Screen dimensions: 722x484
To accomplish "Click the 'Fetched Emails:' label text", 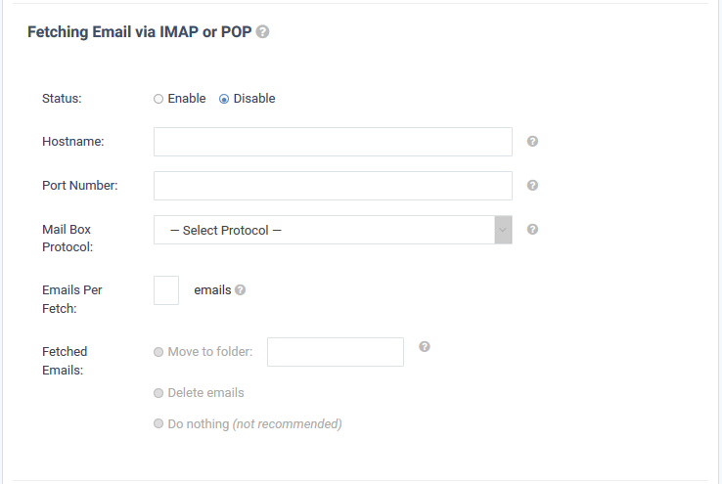I will [65, 361].
